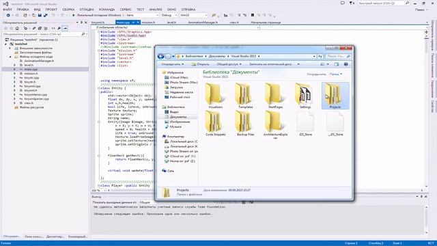The image size is (437, 246).
Task: Open the Debug configuration dropdown
Action: click(169, 15)
